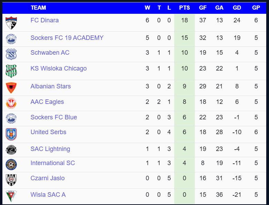Click the Wisla SAC A triangle logo
The height and width of the screenshot is (205, 269).
(11, 196)
